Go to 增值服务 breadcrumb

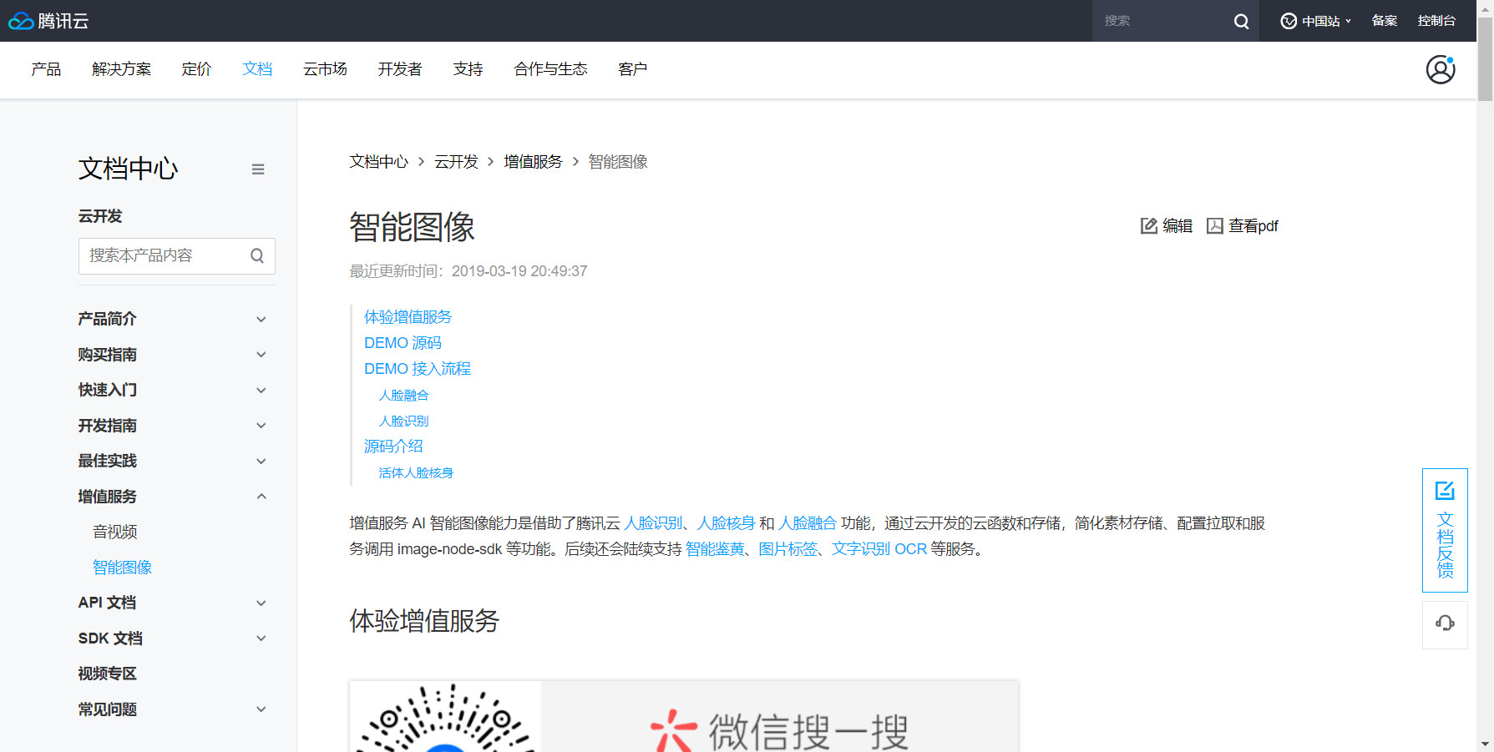[x=534, y=162]
